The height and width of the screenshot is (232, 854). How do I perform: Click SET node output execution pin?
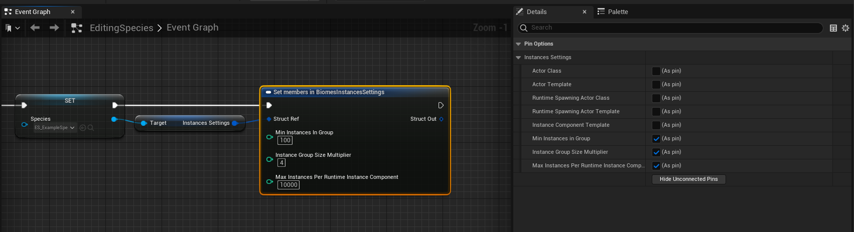[115, 105]
